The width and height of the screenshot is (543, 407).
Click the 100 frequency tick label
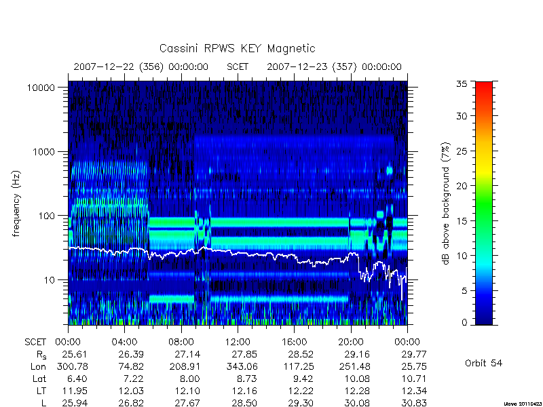(x=46, y=216)
